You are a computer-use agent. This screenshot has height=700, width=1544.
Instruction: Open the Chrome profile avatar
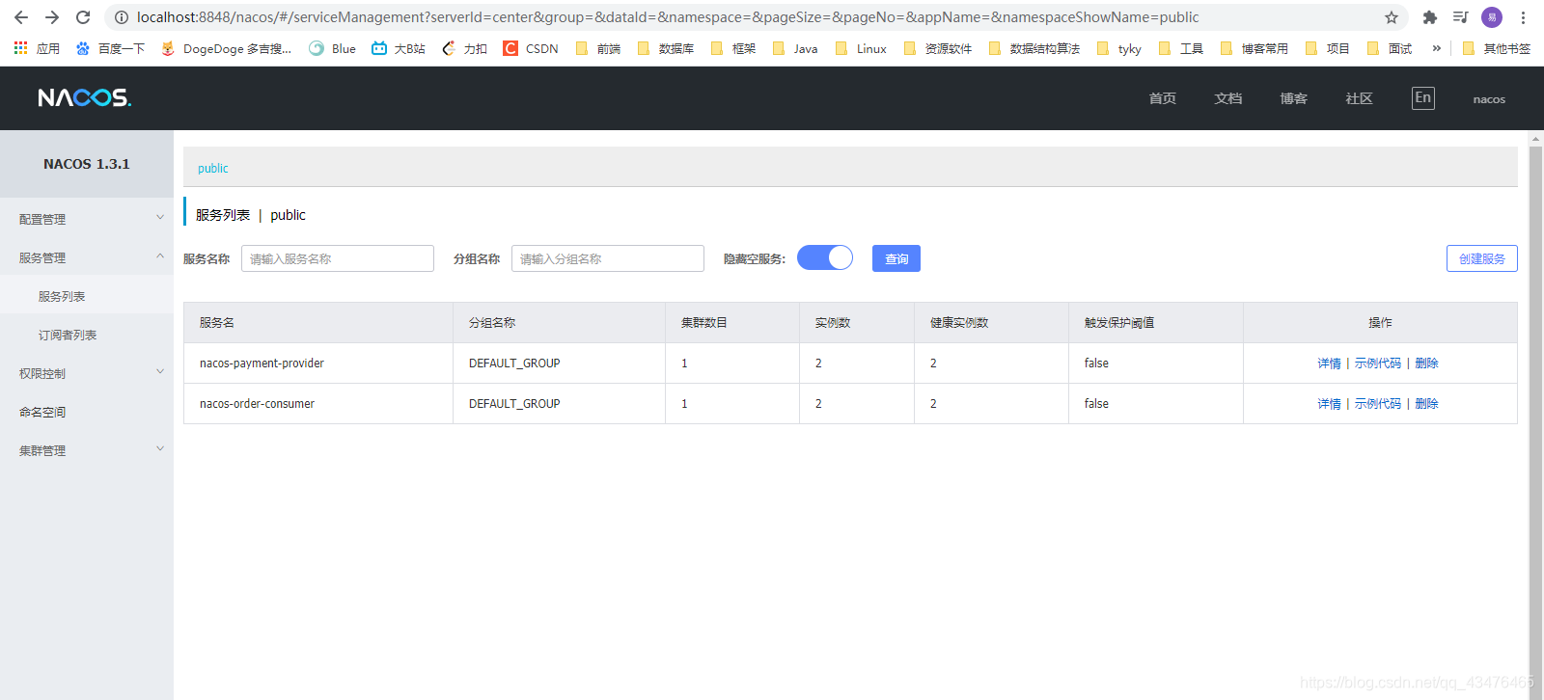pyautogui.click(x=1492, y=17)
